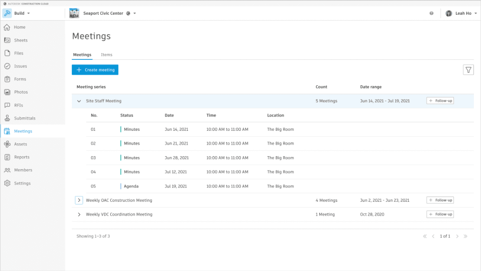Select the Meetings calendar icon in sidebar
This screenshot has width=481, height=271.
click(x=7, y=131)
